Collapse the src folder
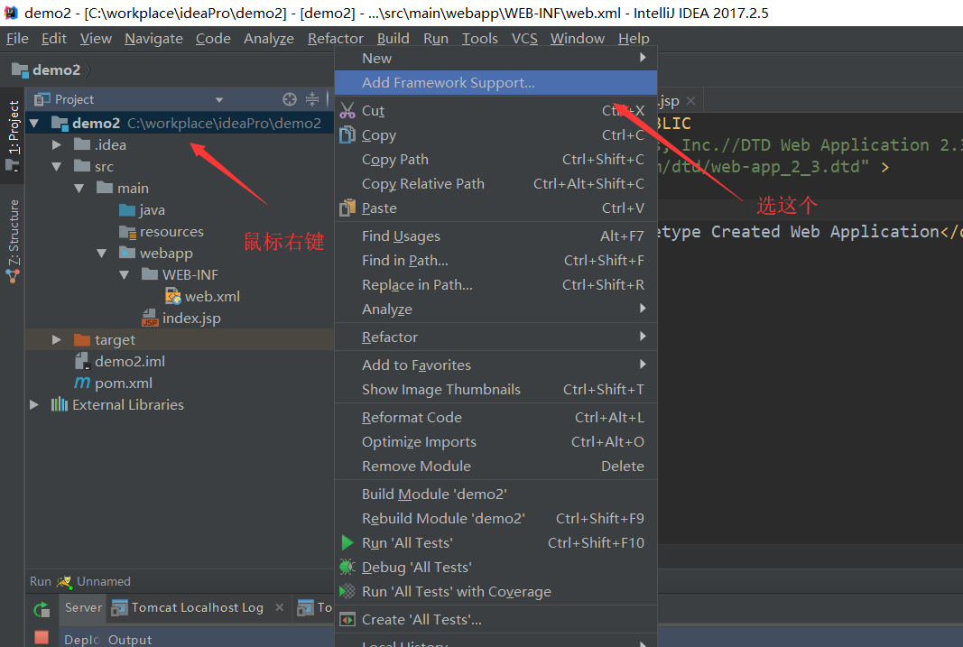Viewport: 963px width, 647px height. (x=57, y=167)
